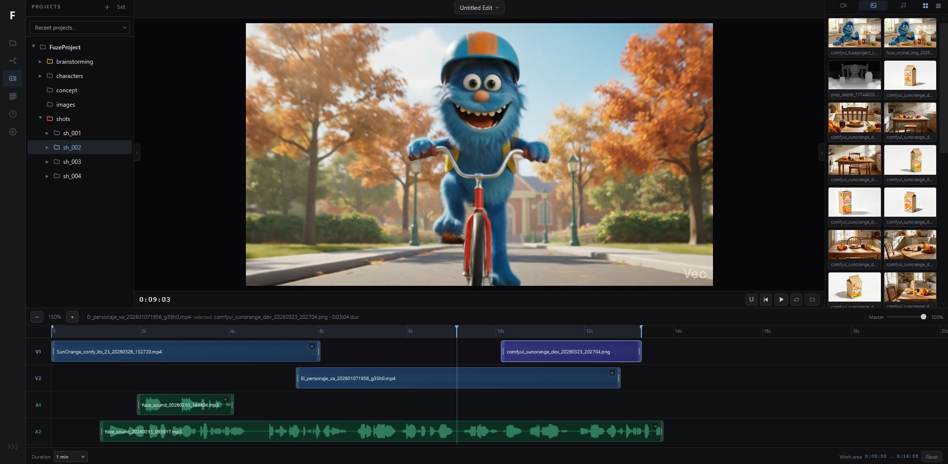Add new project with plus icon
Image resolution: width=948 pixels, height=464 pixels.
coord(107,7)
